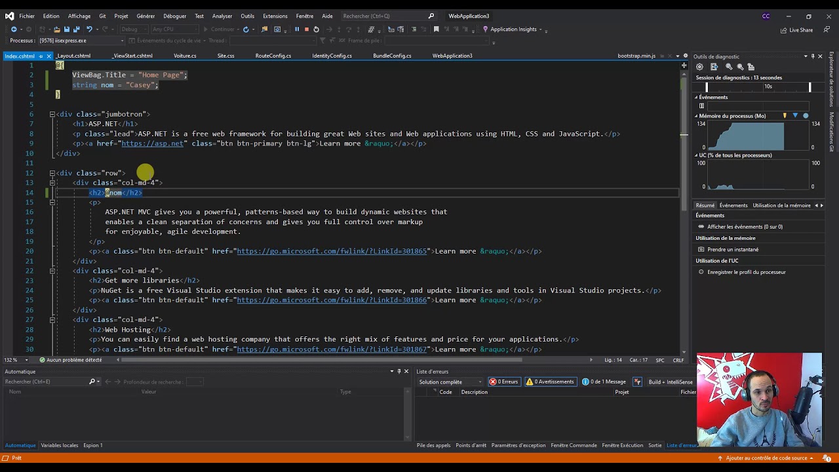Switch to the Voiture.cs tab

coord(185,56)
